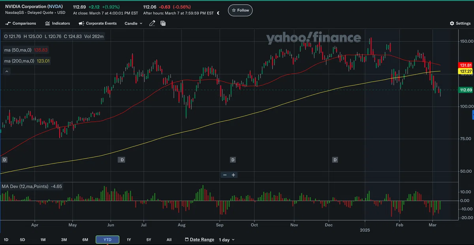
Task: Select the All range tab
Action: tap(169, 239)
